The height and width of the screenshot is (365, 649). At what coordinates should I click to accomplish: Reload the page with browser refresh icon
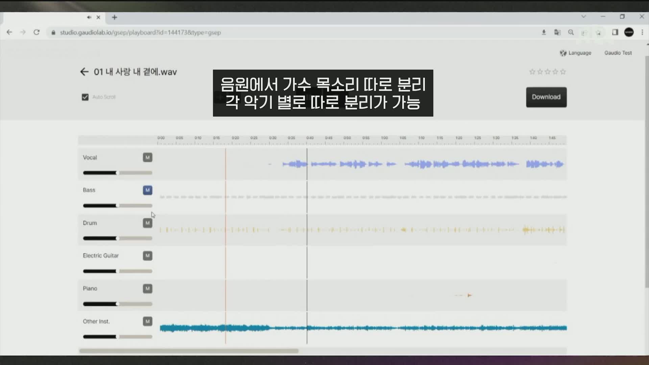(37, 32)
